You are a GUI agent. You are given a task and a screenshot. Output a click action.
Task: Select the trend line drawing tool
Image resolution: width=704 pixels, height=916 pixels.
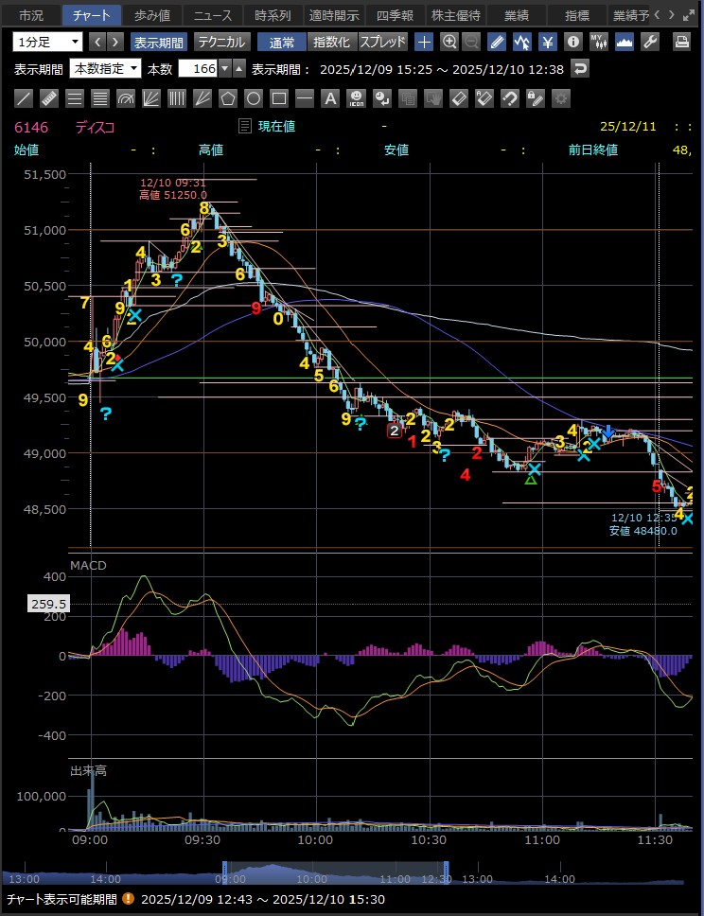26,97
